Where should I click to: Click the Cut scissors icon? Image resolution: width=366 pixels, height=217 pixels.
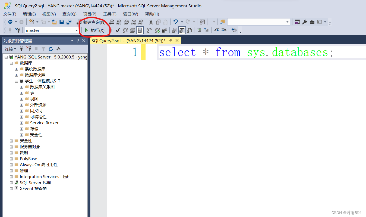151,22
